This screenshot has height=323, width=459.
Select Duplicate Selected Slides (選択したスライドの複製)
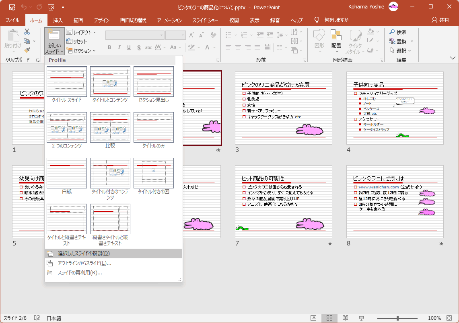[113, 253]
